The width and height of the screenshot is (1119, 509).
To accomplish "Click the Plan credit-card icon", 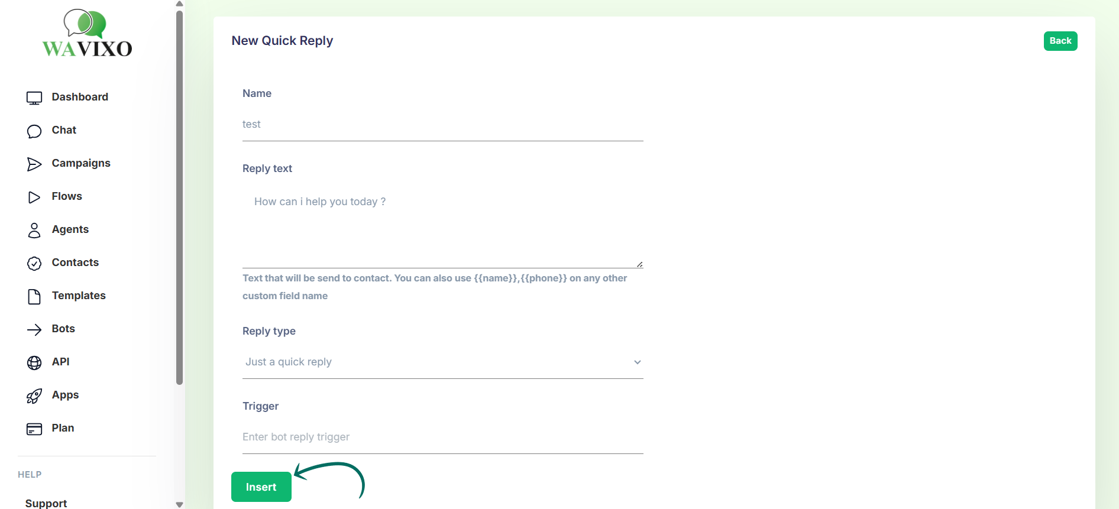I will 34,429.
